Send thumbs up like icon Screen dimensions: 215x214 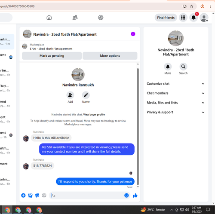135,196
